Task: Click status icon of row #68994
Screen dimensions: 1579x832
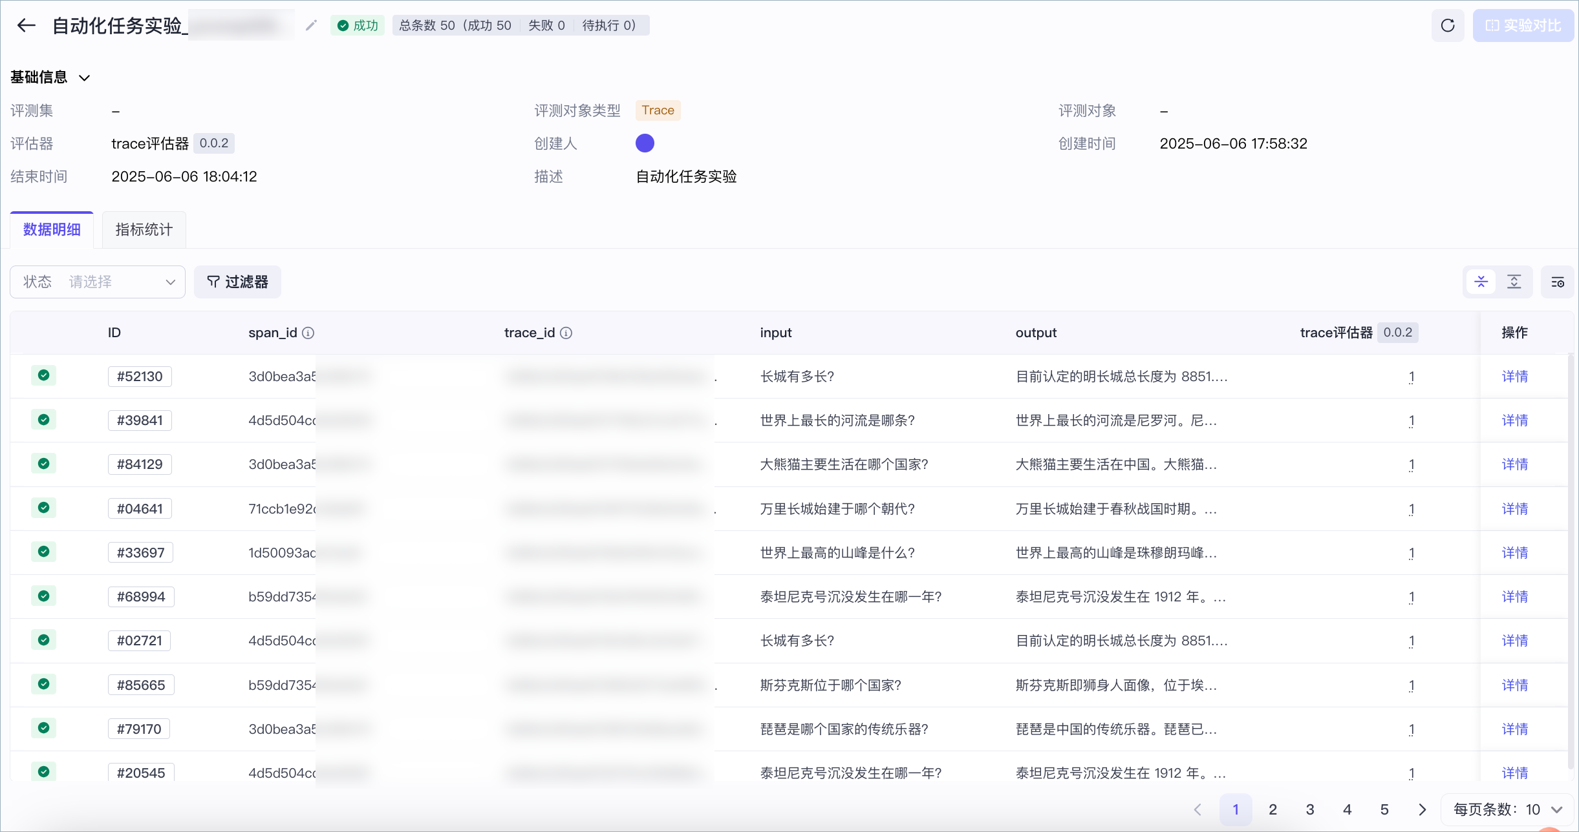Action: [x=43, y=595]
